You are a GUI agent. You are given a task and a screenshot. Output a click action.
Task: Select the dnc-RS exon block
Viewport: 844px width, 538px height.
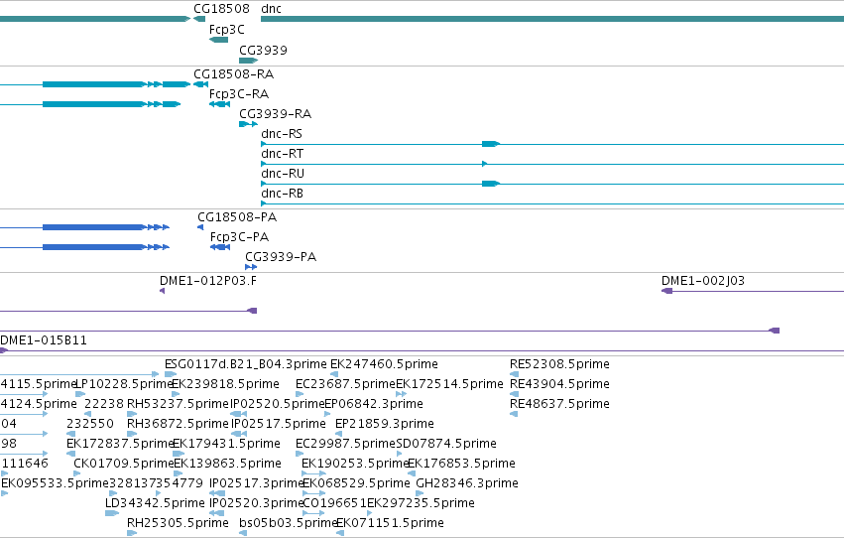pyautogui.click(x=490, y=144)
